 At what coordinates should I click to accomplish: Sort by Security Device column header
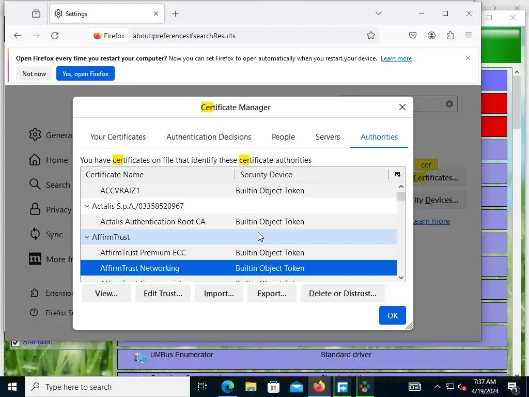(312, 175)
